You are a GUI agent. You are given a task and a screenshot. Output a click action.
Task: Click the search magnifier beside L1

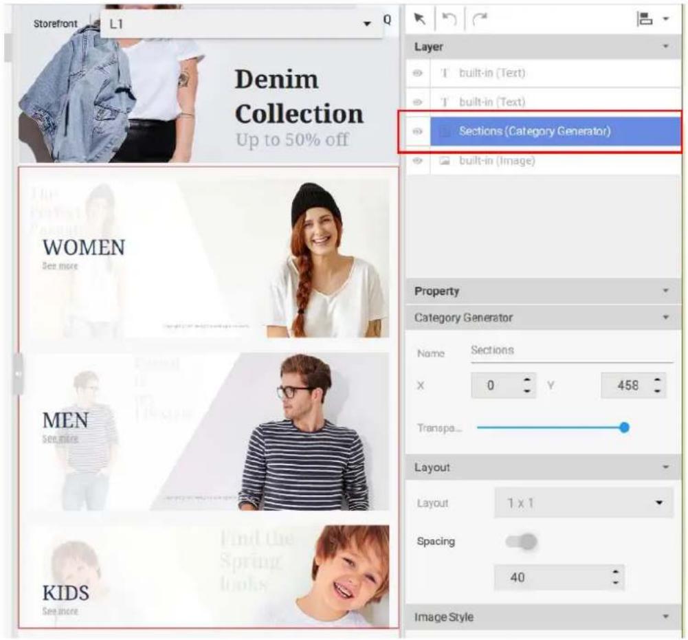click(387, 20)
